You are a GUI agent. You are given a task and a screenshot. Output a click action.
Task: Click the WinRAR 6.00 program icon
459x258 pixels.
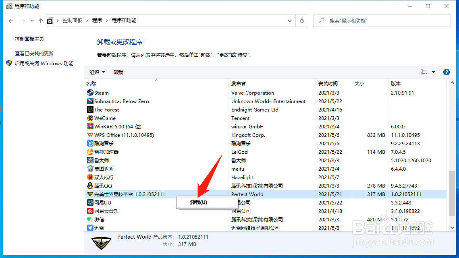click(x=89, y=126)
